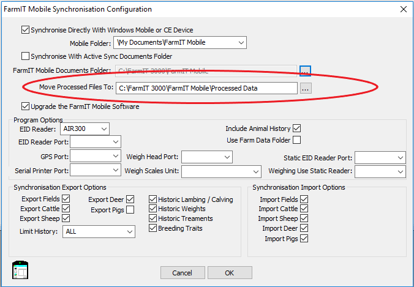Click the 'Synchronisation Export Options' label
The height and width of the screenshot is (287, 414).
coord(60,187)
